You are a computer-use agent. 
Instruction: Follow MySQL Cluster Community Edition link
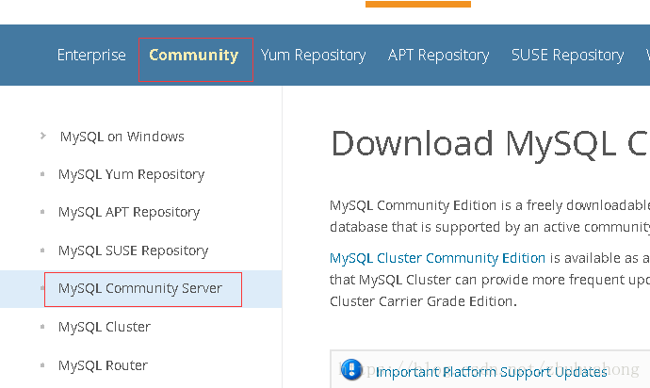(x=437, y=258)
